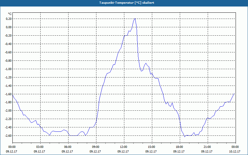
Task: Click the '-0,60' y-axis value
Action: 9,52
